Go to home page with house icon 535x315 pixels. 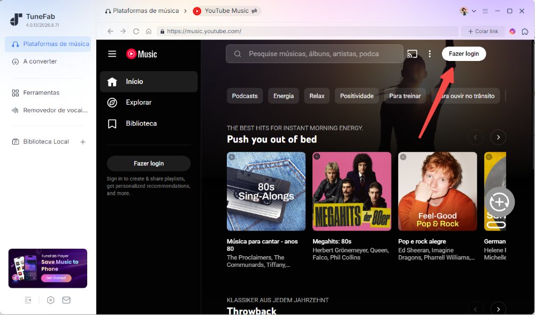[x=148, y=32]
